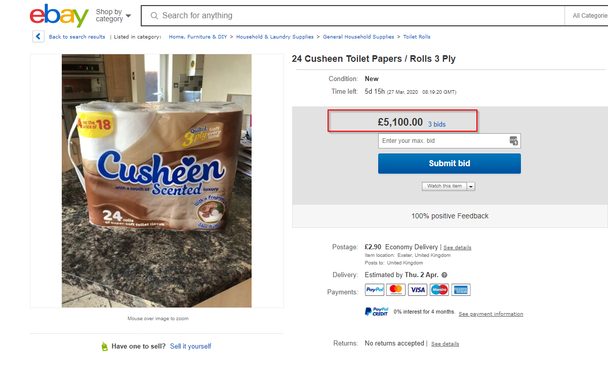608x383 pixels.
Task: Click the Sell it yourself link
Action: click(190, 347)
